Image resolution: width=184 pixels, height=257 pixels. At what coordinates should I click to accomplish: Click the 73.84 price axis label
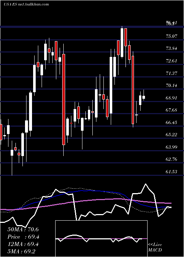(172, 48)
